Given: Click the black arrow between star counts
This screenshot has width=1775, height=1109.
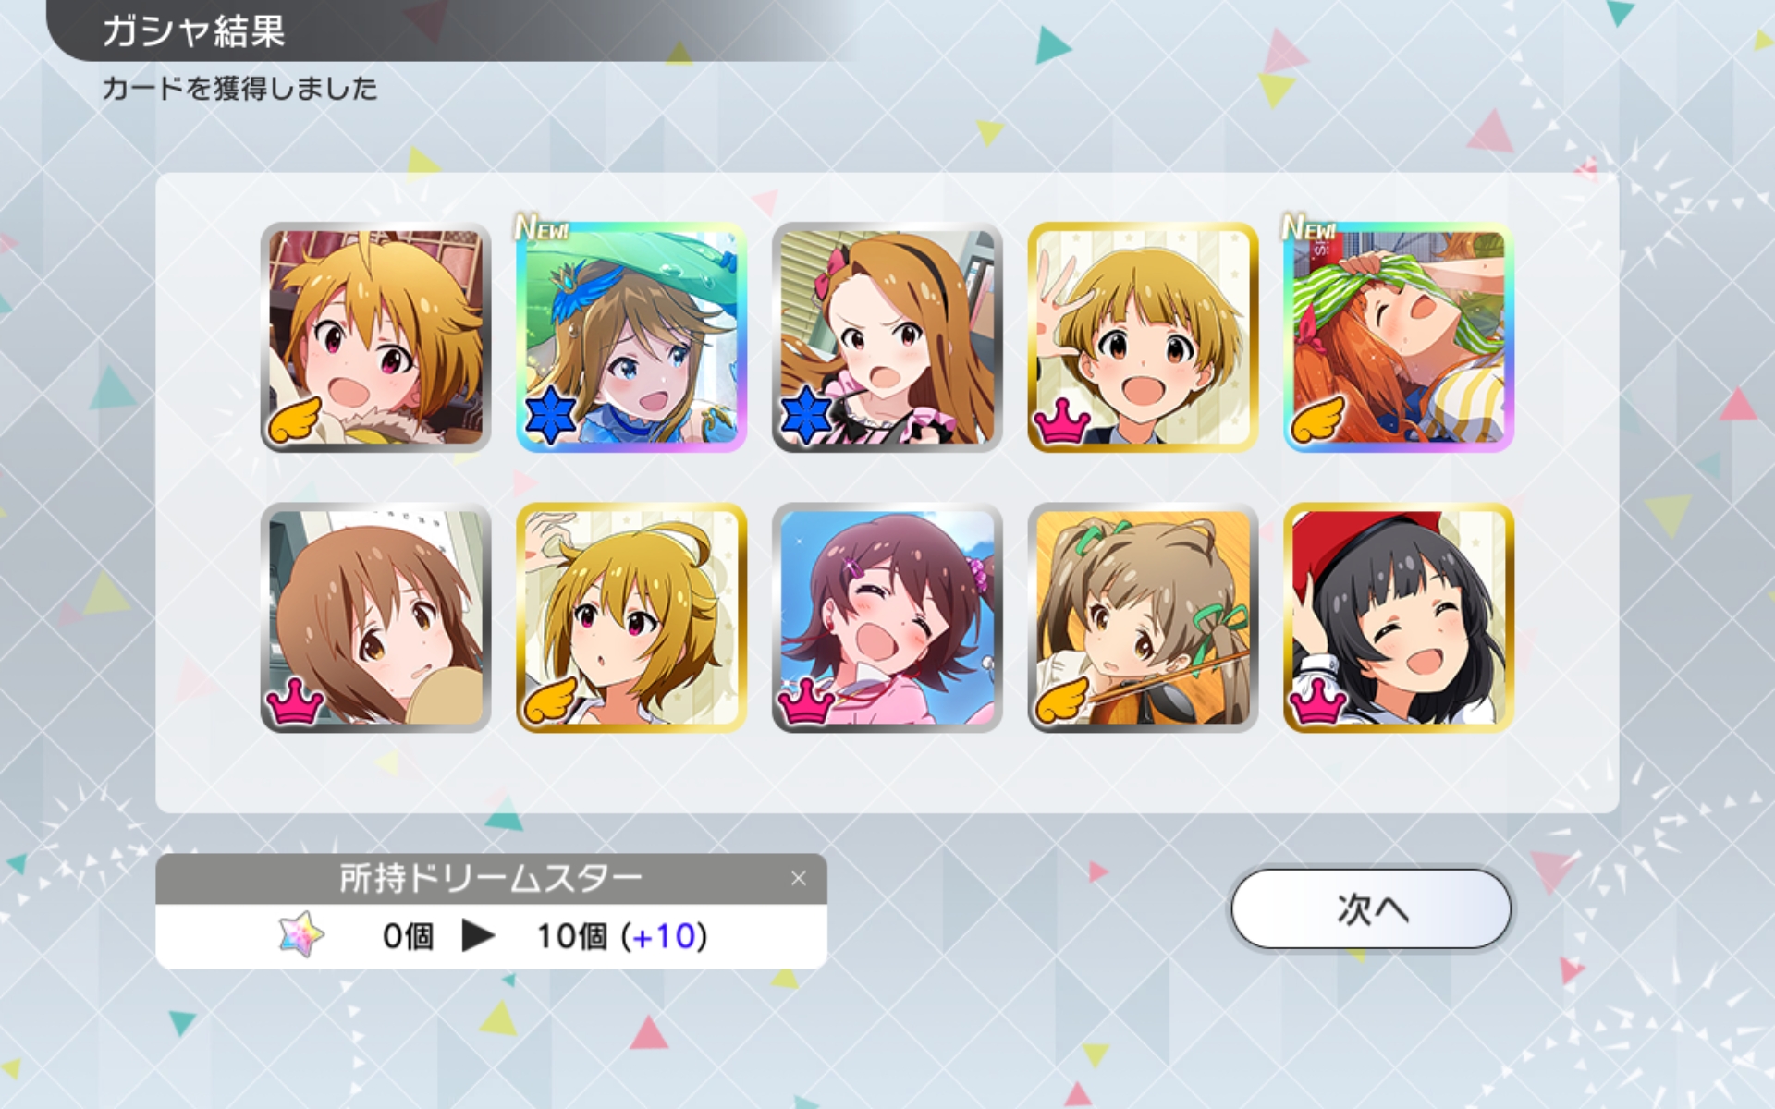Looking at the screenshot, I should 478,935.
